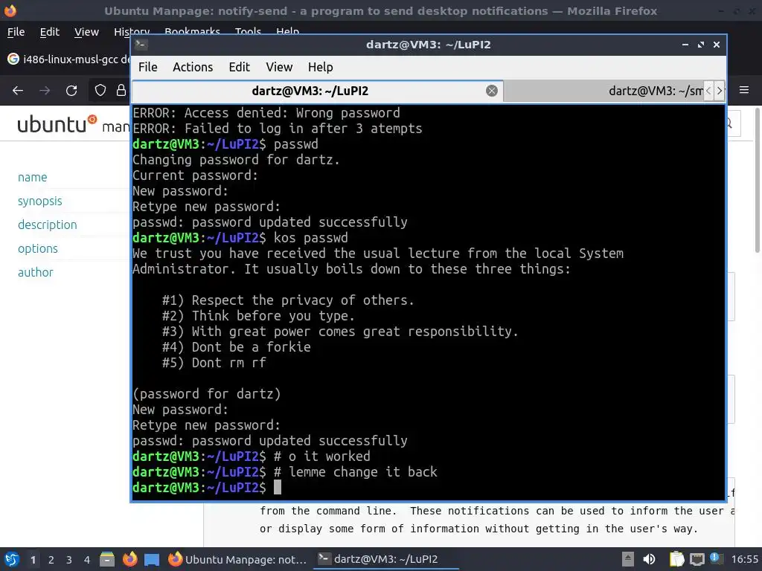Switch to the second terminal tab dartz@VM3: ~/sm

pyautogui.click(x=605, y=91)
